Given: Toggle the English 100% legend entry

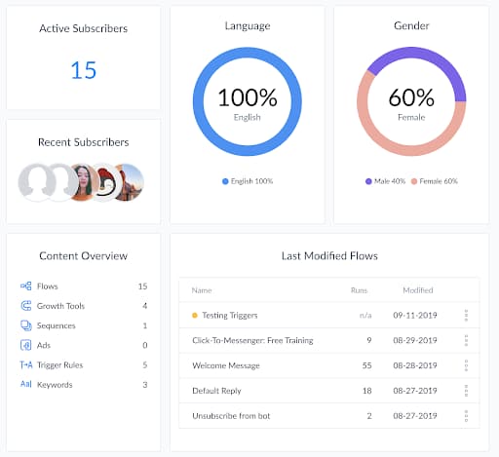Looking at the screenshot, I should pyautogui.click(x=248, y=181).
